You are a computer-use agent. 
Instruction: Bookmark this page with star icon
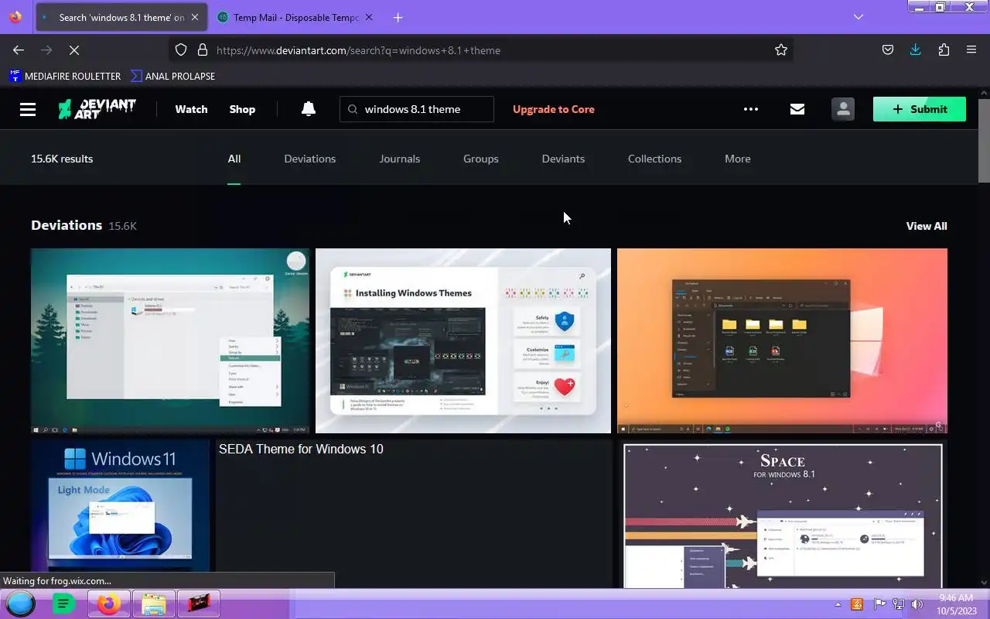781,50
